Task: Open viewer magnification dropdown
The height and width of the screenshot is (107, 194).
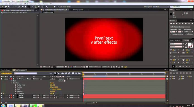Action: (46, 67)
